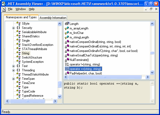This screenshot has height=115, width=160.
Task: Click the Length property icon
Action: [67, 24]
